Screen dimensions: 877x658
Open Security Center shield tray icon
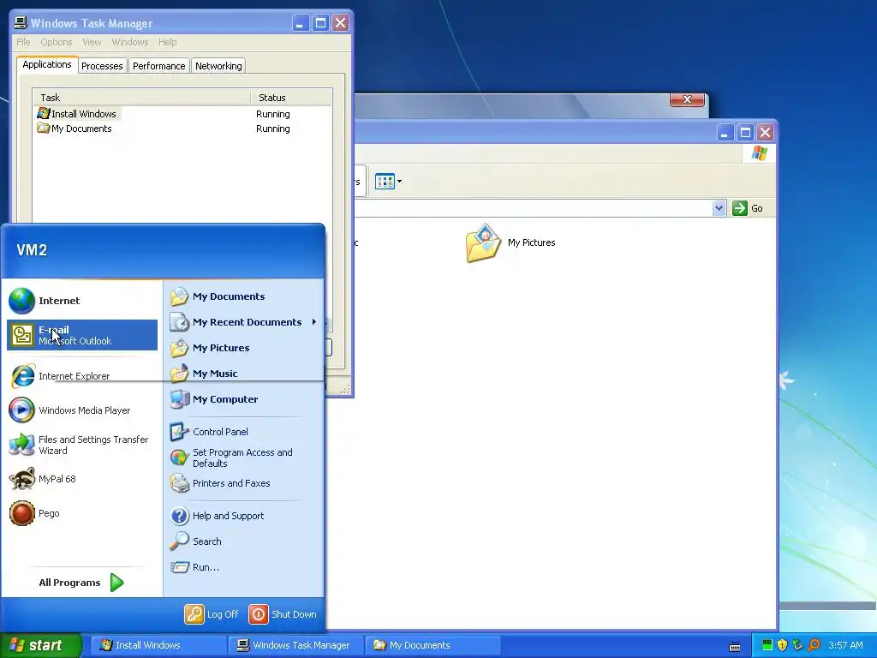point(782,645)
